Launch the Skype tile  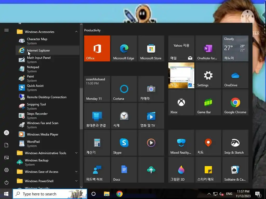point(124,143)
